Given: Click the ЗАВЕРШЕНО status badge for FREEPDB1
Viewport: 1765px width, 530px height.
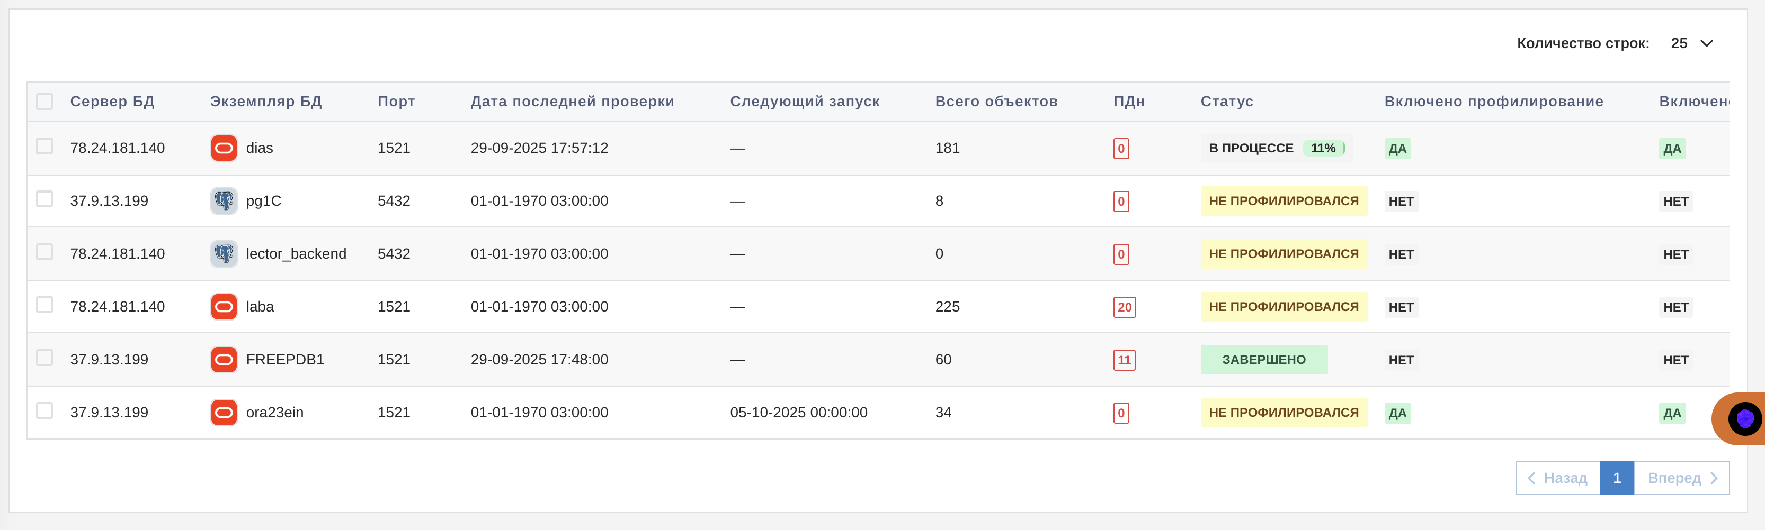Looking at the screenshot, I should [1263, 359].
